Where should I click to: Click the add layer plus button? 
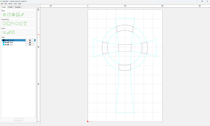[x=19, y=120]
